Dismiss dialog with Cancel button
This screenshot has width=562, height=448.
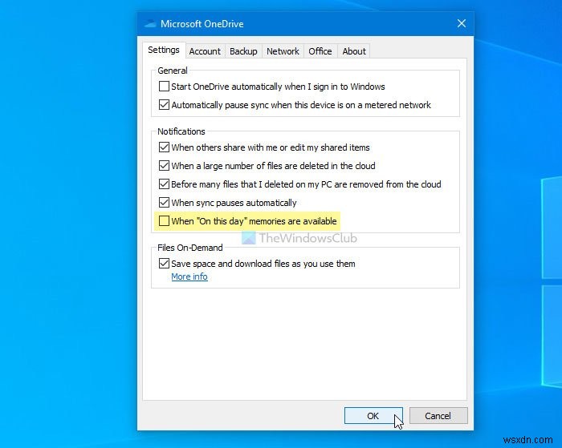point(438,416)
